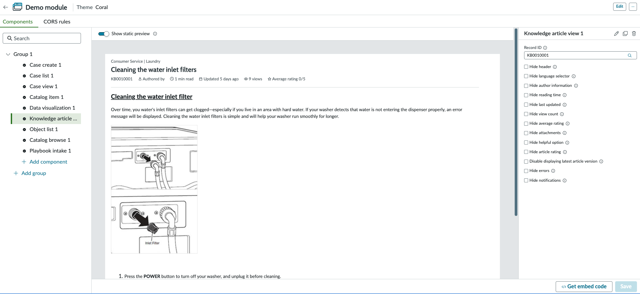Click the pencil rename icon for Knowledge article view 1
The width and height of the screenshot is (640, 294).
tap(616, 34)
